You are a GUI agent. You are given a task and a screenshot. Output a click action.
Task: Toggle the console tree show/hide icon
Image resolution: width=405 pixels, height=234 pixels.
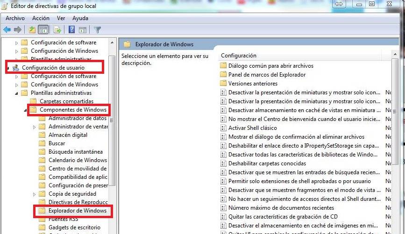click(x=43, y=30)
